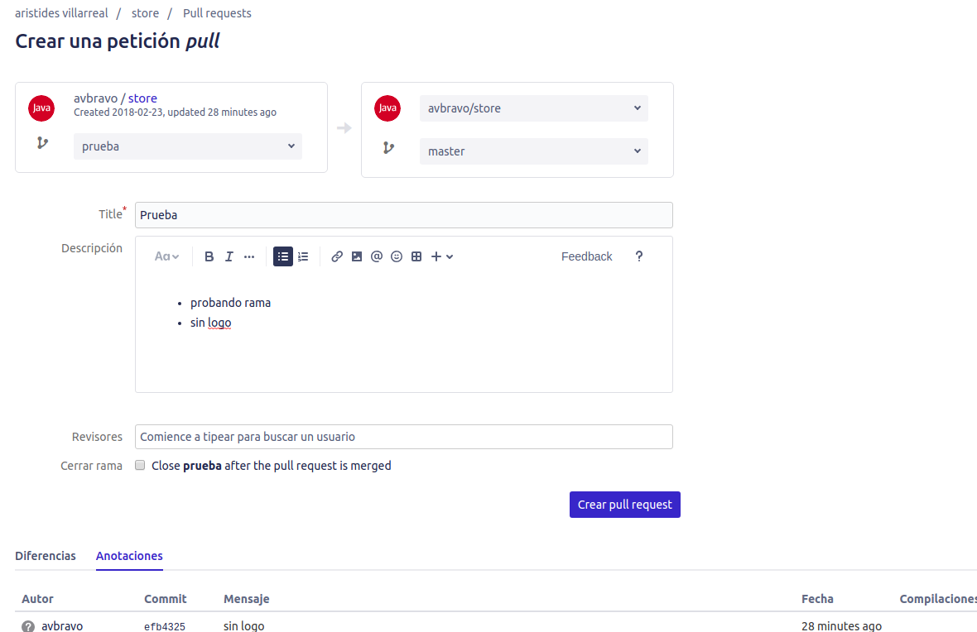Insert a link using the chain icon

pos(336,256)
